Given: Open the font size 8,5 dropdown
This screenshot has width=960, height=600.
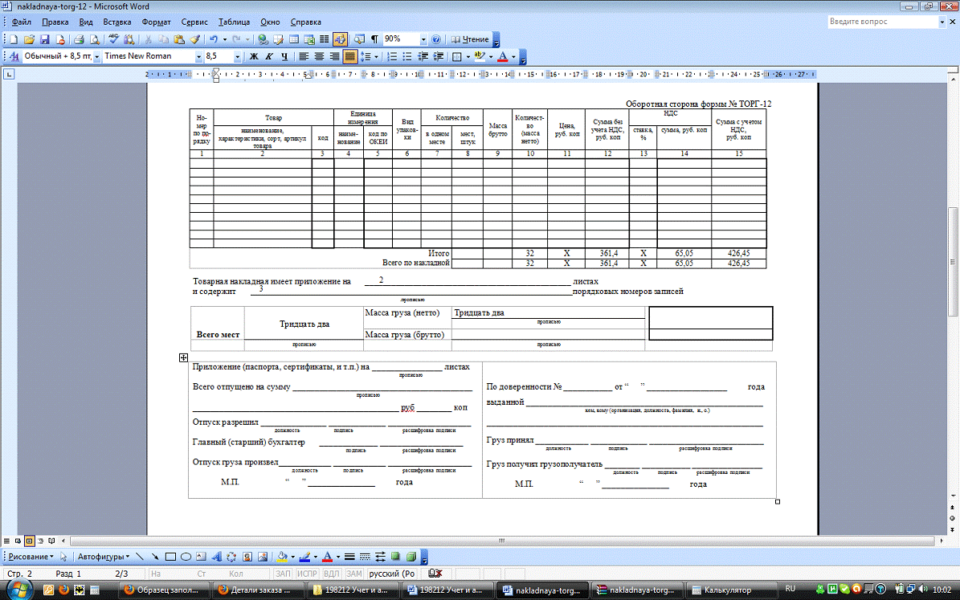Looking at the screenshot, I should click(x=238, y=57).
